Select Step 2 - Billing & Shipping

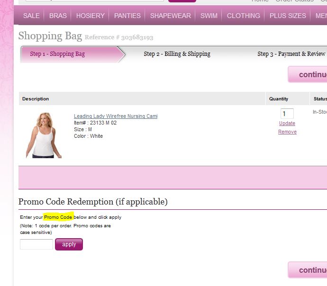[x=177, y=54]
